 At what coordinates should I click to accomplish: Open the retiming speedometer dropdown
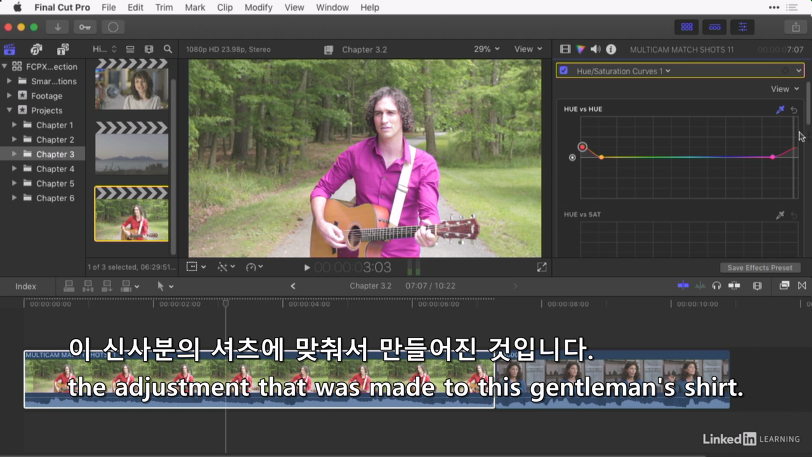(x=254, y=267)
